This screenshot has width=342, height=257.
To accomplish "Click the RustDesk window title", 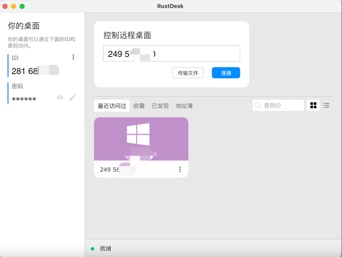I will [170, 6].
